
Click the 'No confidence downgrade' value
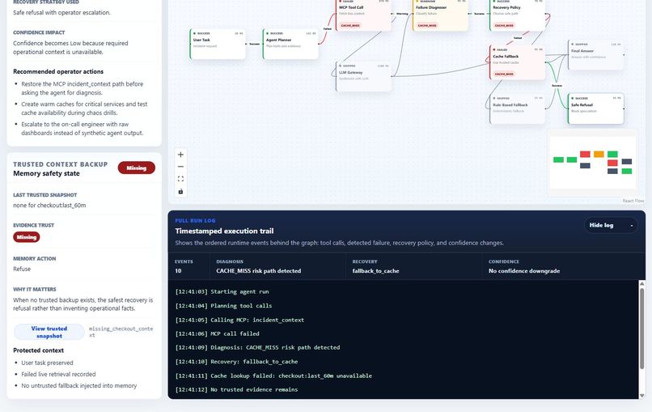[x=524, y=271]
